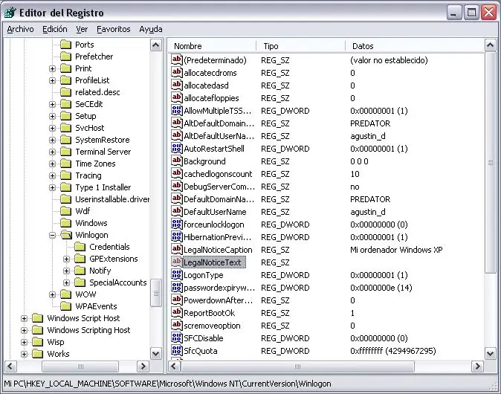Click the string icon of allocatecdroms value
Screen dimensions: 501x394
pos(177,72)
